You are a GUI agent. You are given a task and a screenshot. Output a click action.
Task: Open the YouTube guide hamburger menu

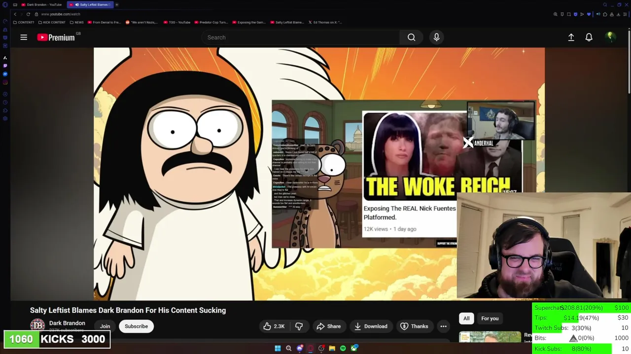23,37
